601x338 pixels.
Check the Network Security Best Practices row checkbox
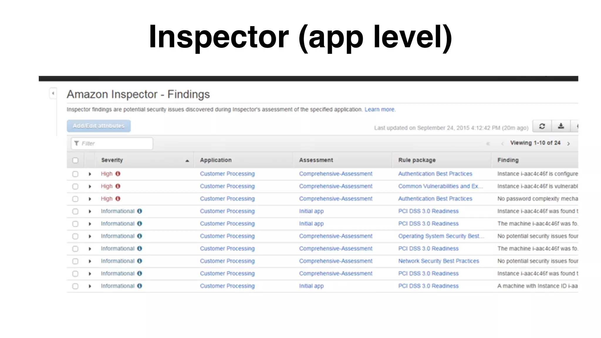pos(75,261)
